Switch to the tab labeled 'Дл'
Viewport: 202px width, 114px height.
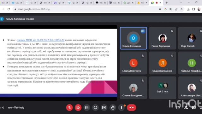[128, 3]
